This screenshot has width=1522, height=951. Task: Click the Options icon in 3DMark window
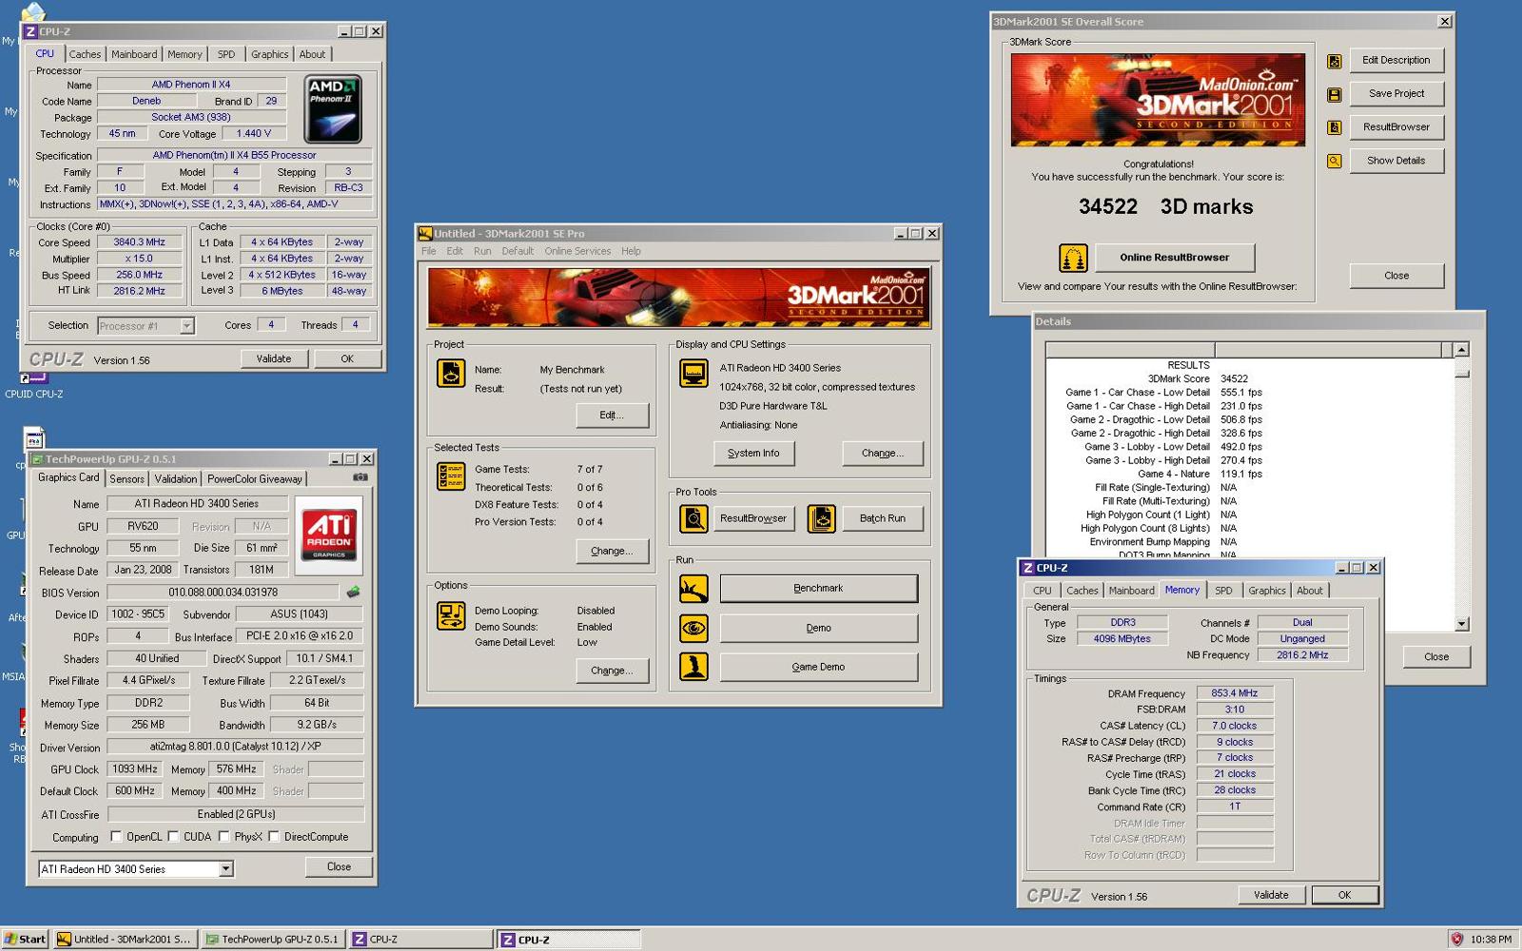coord(451,615)
